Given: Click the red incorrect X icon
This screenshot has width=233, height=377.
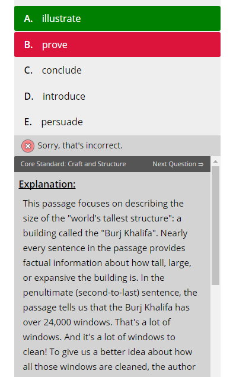Looking at the screenshot, I should pos(28,146).
